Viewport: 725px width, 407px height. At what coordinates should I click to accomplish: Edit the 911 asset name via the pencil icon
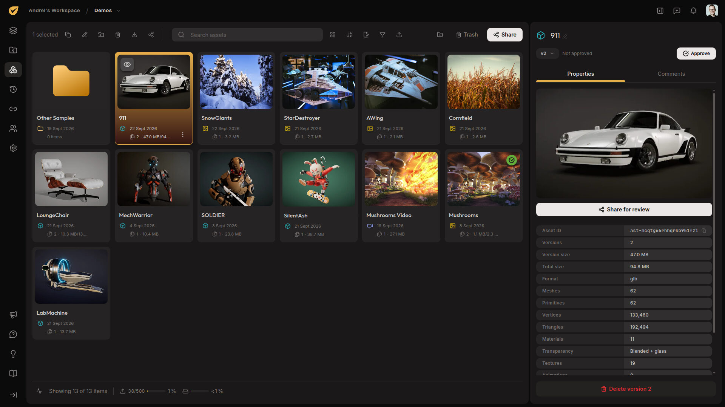click(x=565, y=36)
